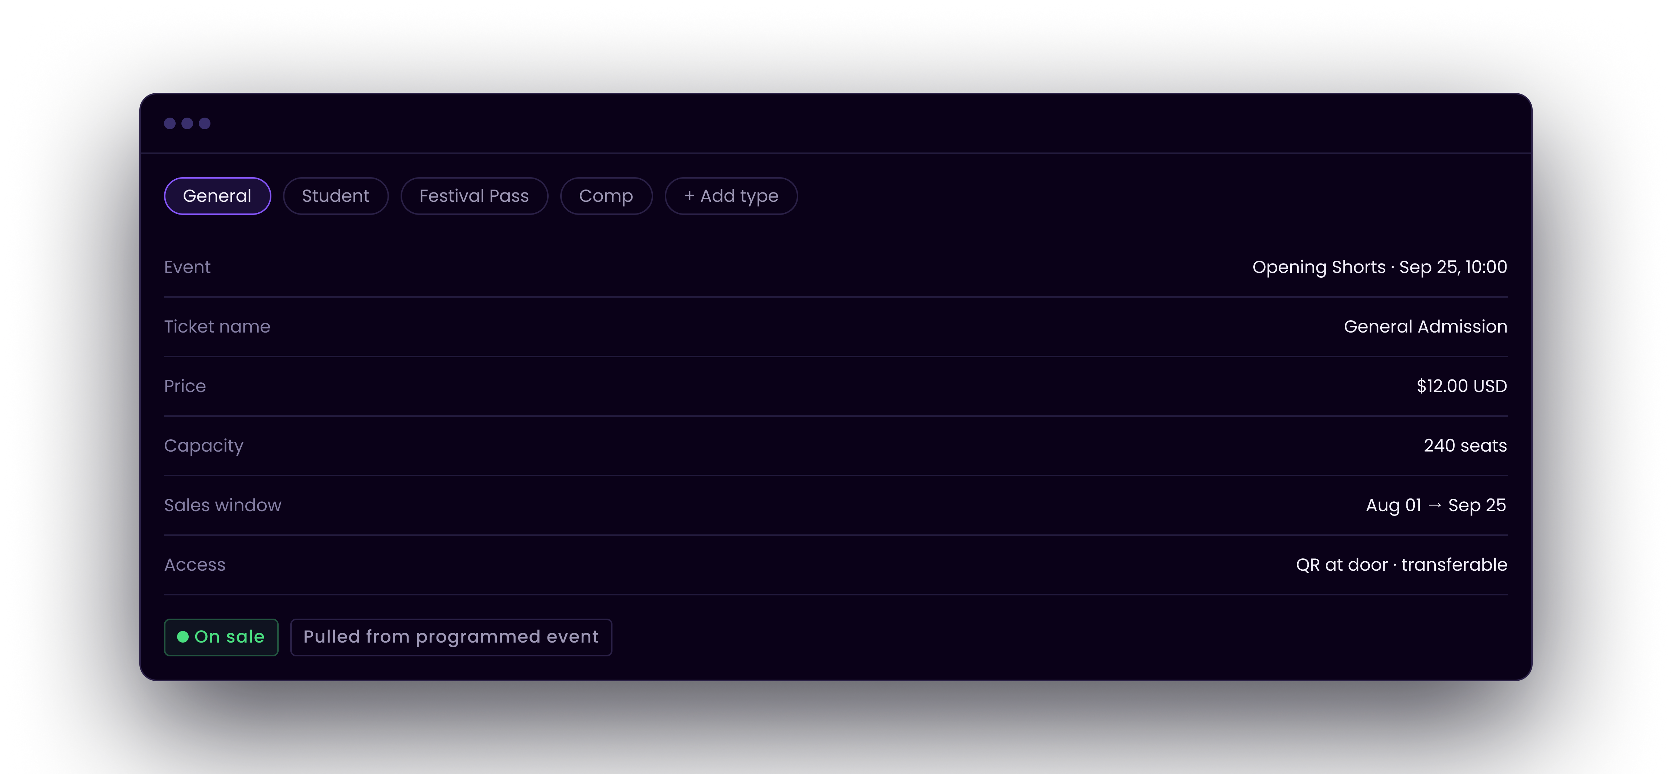1672x774 pixels.
Task: Click the Sales window label
Action: (x=223, y=505)
